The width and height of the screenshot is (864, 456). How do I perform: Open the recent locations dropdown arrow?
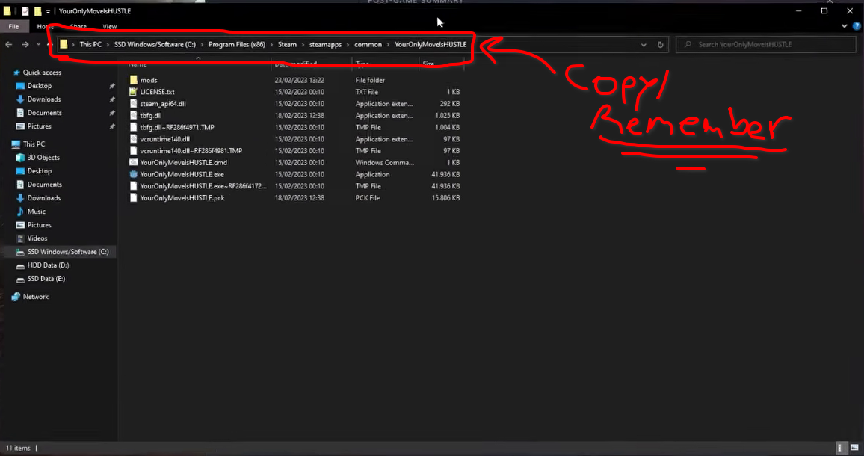[x=38, y=44]
